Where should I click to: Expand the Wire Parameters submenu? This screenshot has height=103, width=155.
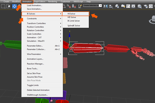[x=42, y=54]
